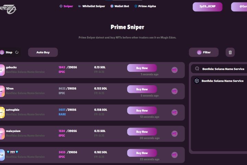The image size is (247, 165).
Task: Open the Filter options
Action: click(204, 52)
